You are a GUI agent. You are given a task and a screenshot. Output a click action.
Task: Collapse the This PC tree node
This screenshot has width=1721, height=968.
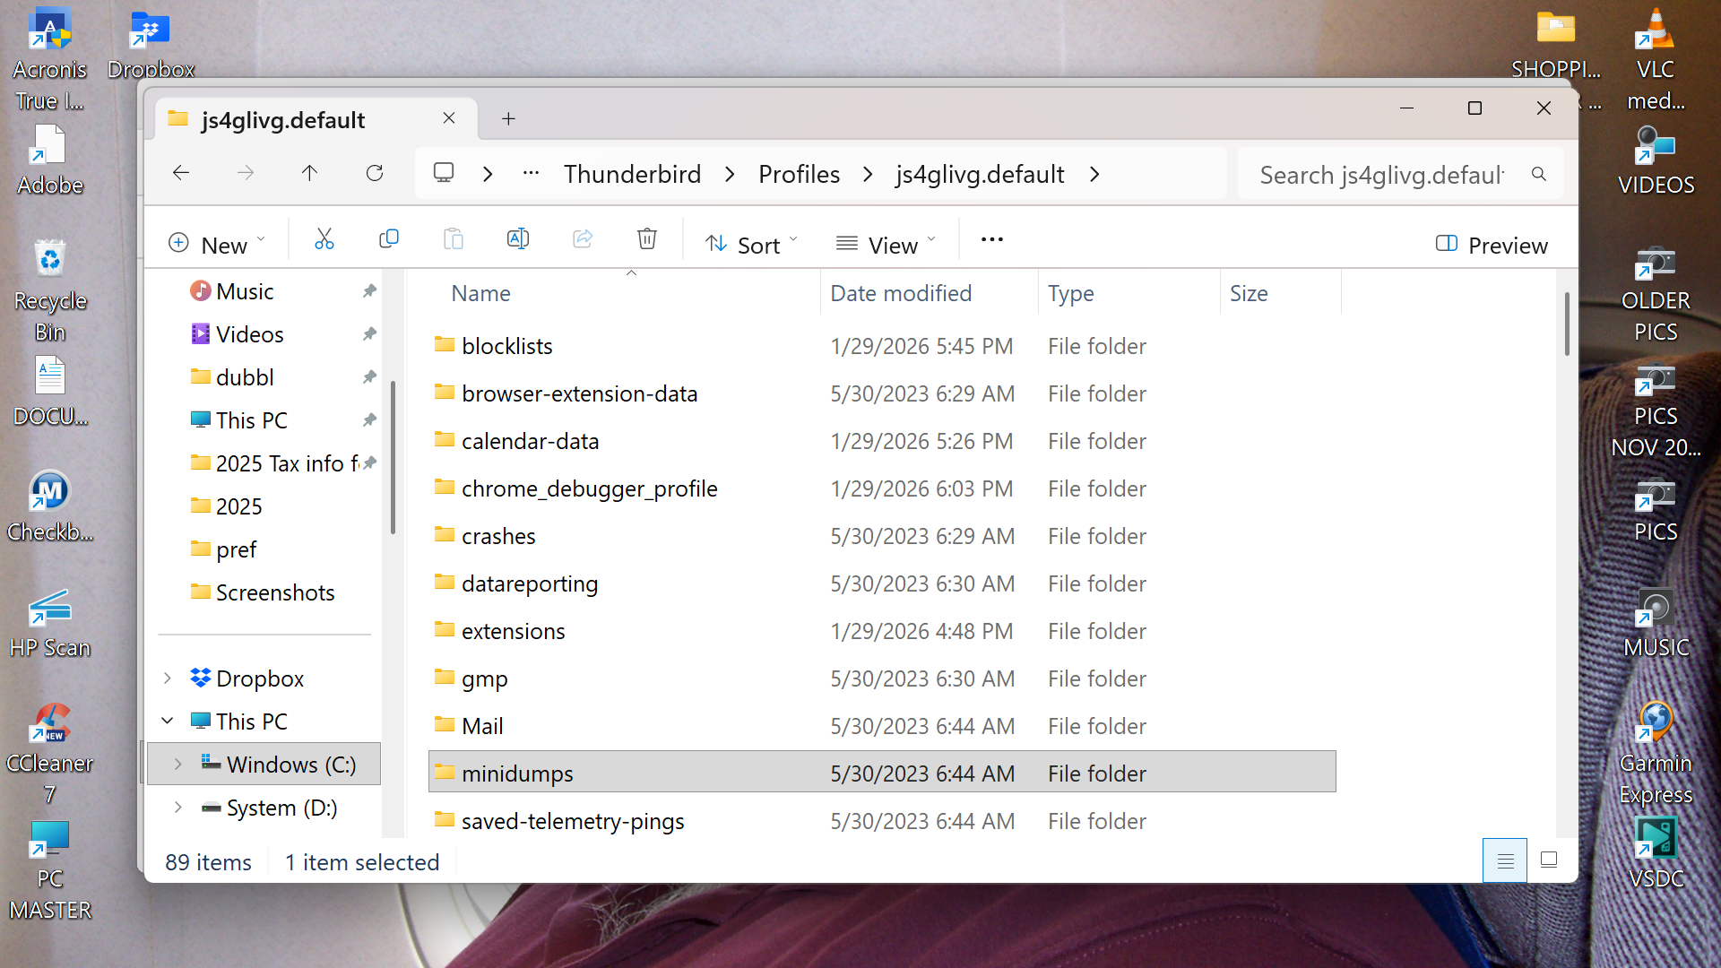click(168, 721)
